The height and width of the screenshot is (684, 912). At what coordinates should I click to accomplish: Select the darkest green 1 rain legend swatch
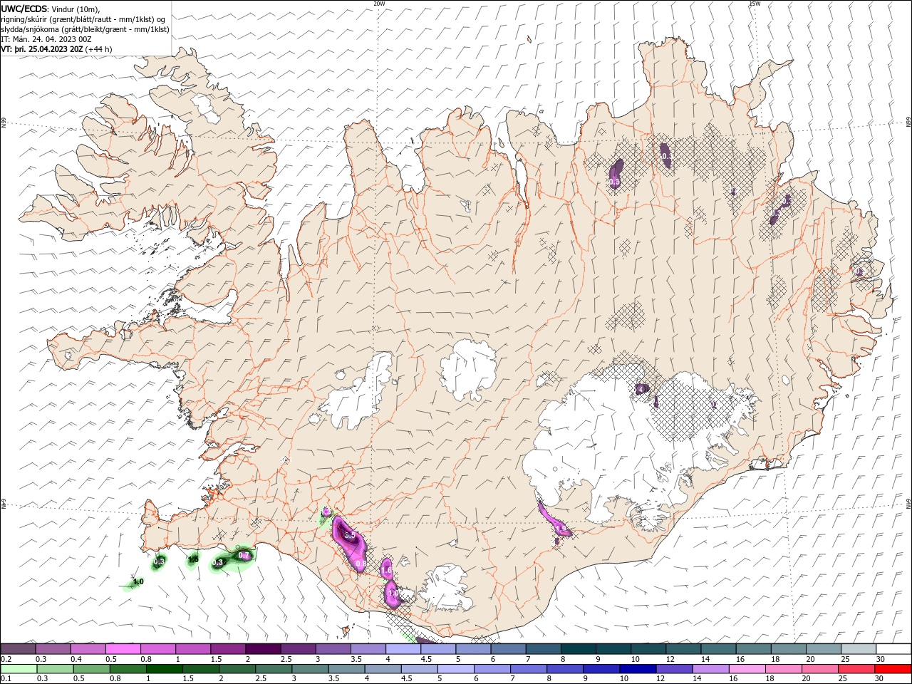pos(164,668)
